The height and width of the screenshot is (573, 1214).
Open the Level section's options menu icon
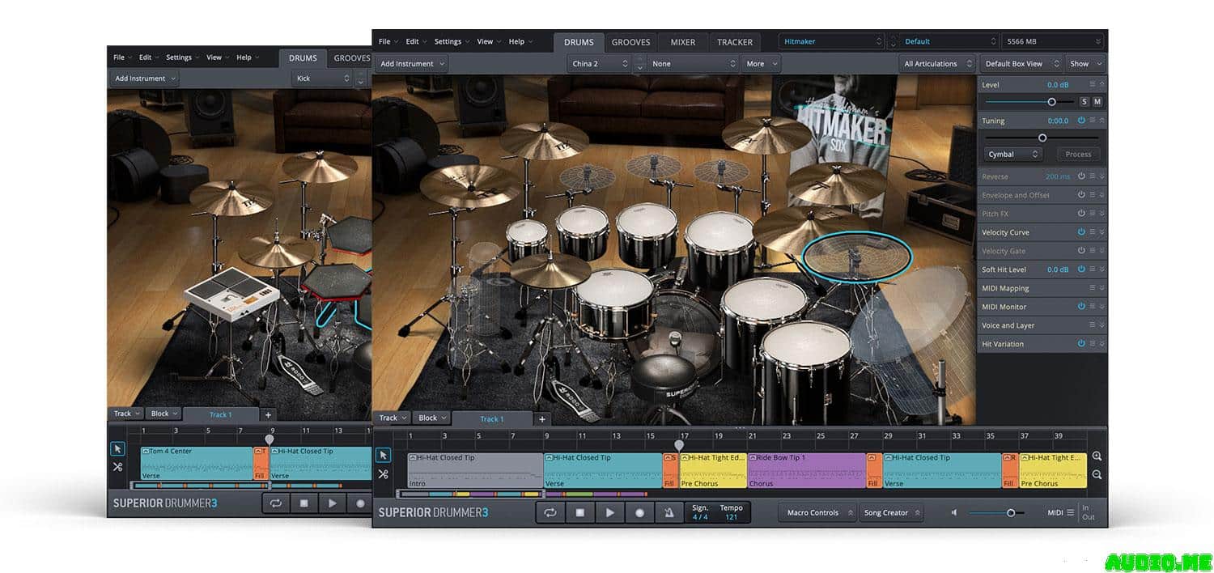click(1092, 84)
